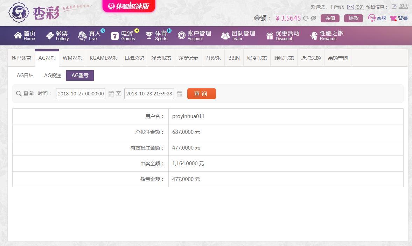Click the end time input field
The height and width of the screenshot is (246, 412).
point(149,94)
